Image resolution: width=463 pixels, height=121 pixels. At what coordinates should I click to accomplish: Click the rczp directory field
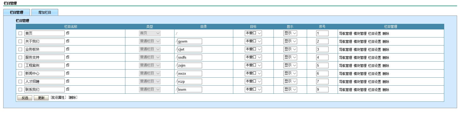(190, 81)
